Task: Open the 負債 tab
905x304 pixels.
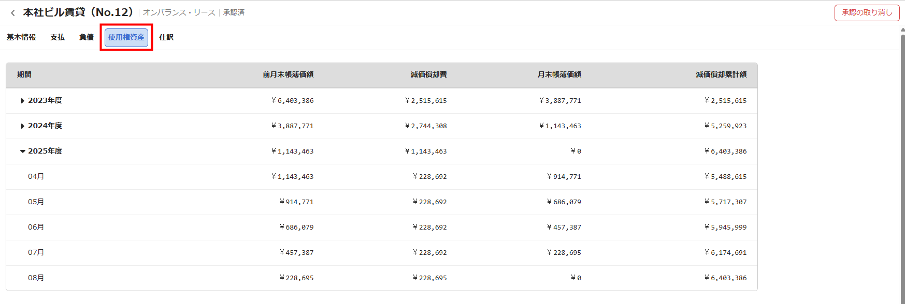Action: pyautogui.click(x=87, y=37)
